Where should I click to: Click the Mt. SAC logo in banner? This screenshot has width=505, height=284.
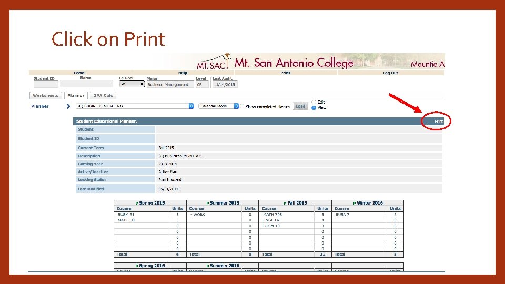click(213, 62)
